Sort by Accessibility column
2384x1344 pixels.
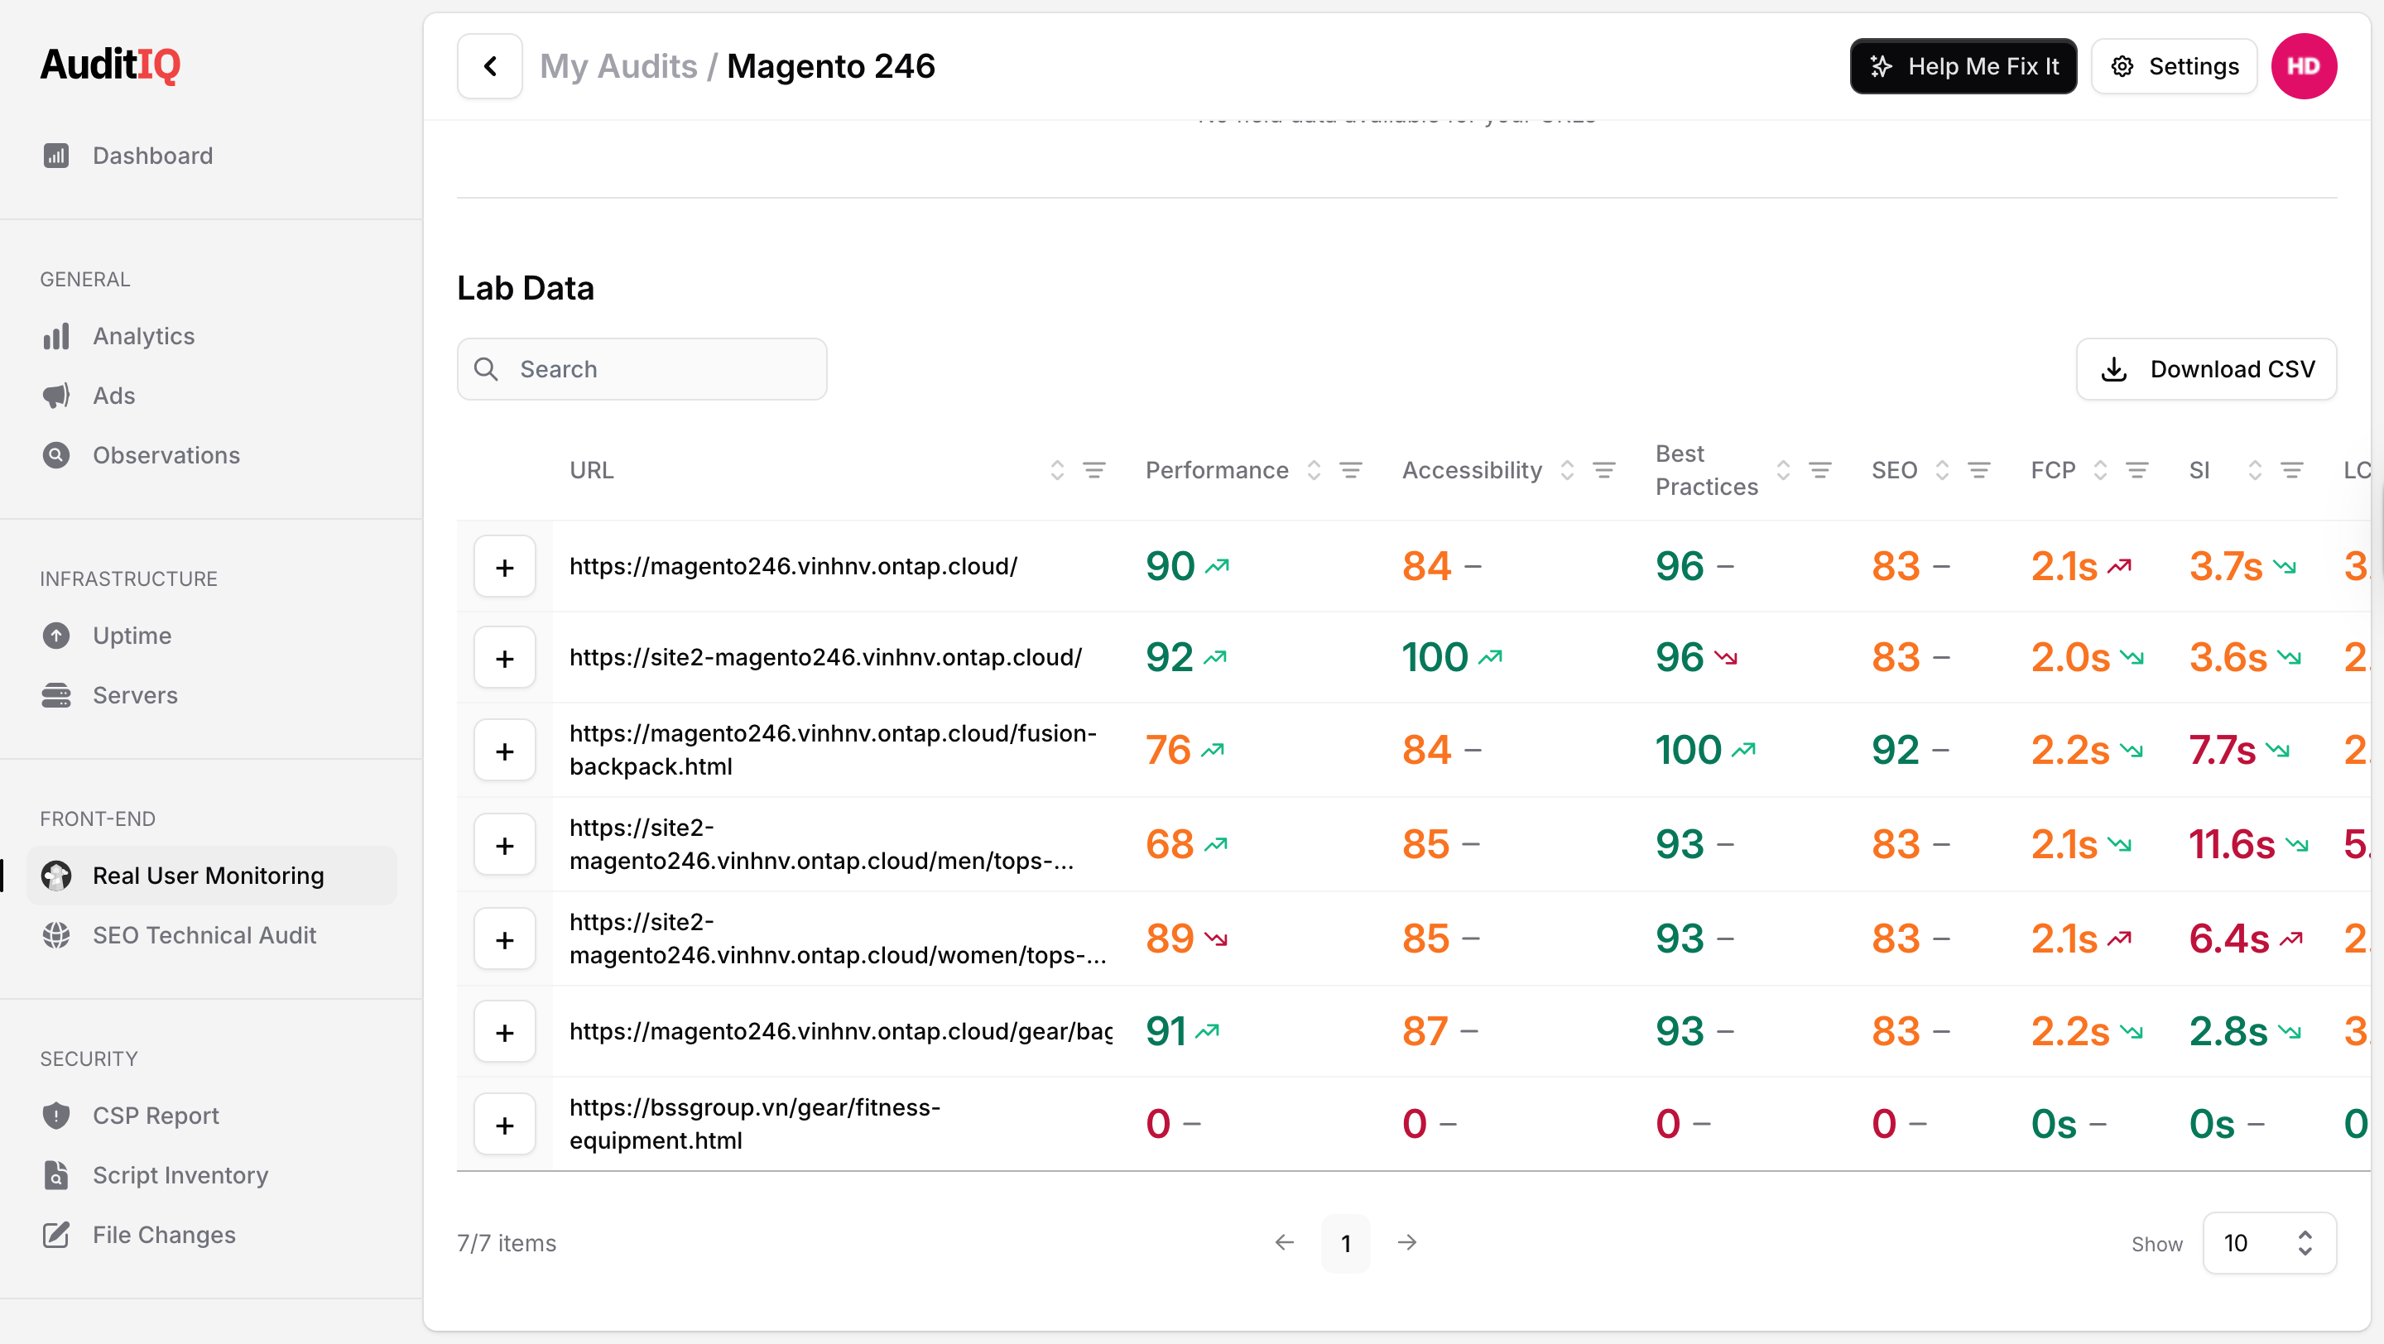1567,471
